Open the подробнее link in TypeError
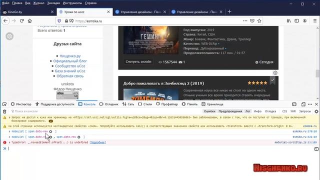320x180 pixels. 98,142
